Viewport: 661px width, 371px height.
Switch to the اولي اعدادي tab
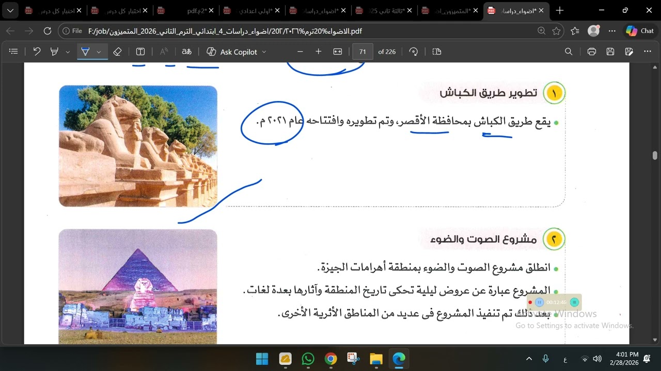click(x=251, y=10)
